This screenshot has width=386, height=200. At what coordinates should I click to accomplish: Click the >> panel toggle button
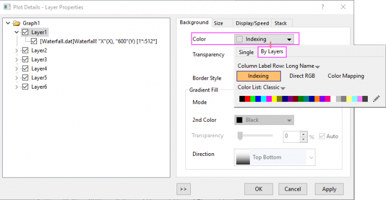[184, 189]
